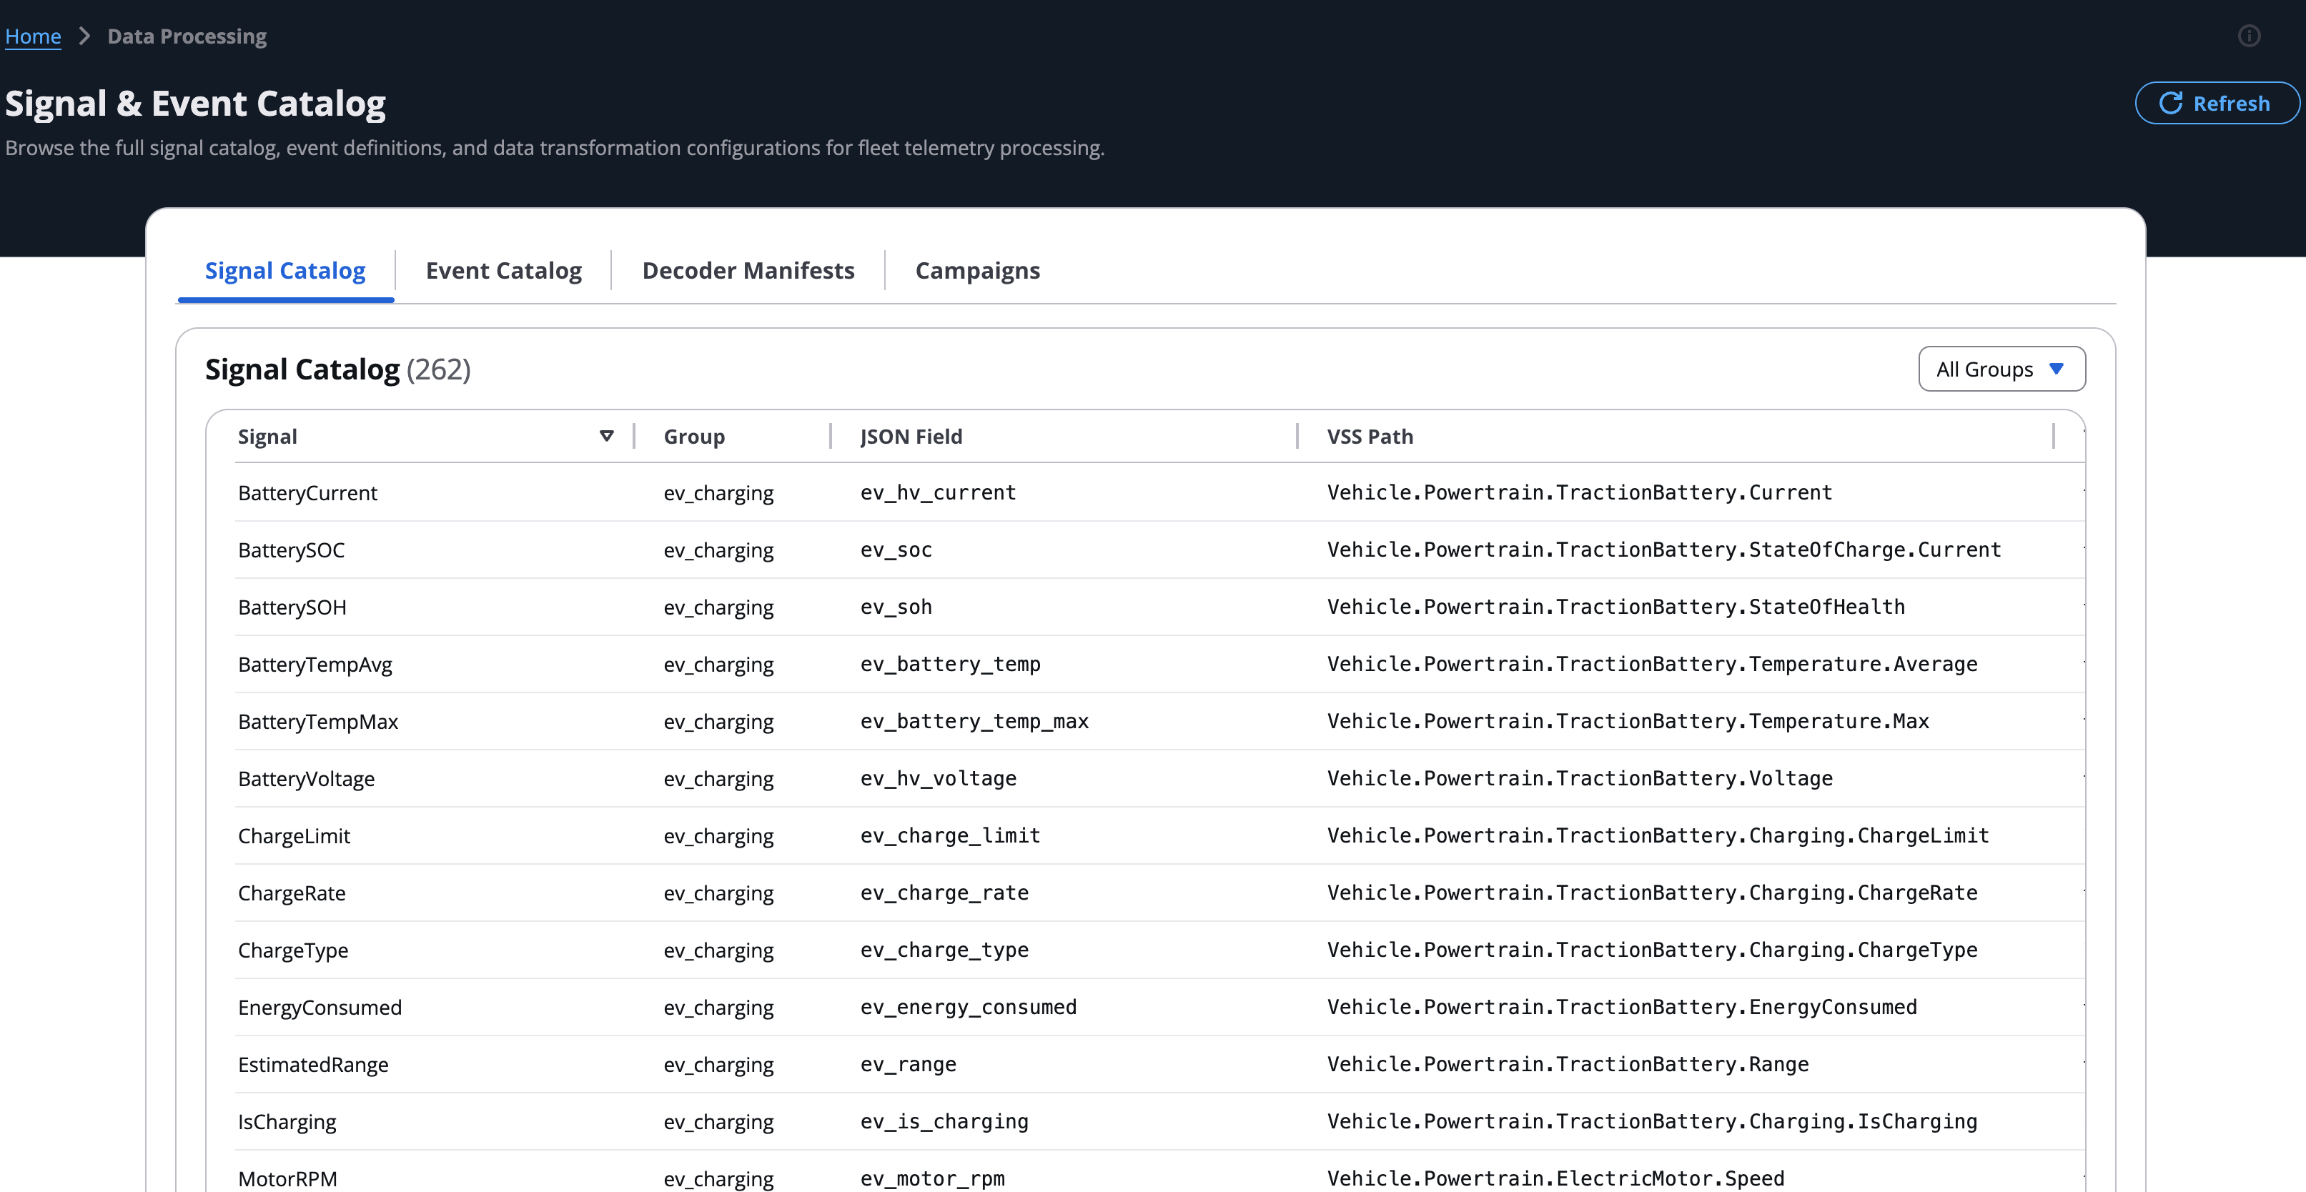The image size is (2306, 1192).
Task: Click the ev_soh JSON field
Action: pyautogui.click(x=896, y=607)
